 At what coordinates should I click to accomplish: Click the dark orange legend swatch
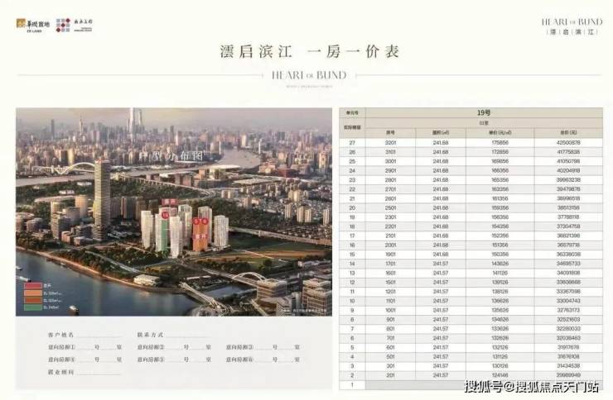(33, 300)
